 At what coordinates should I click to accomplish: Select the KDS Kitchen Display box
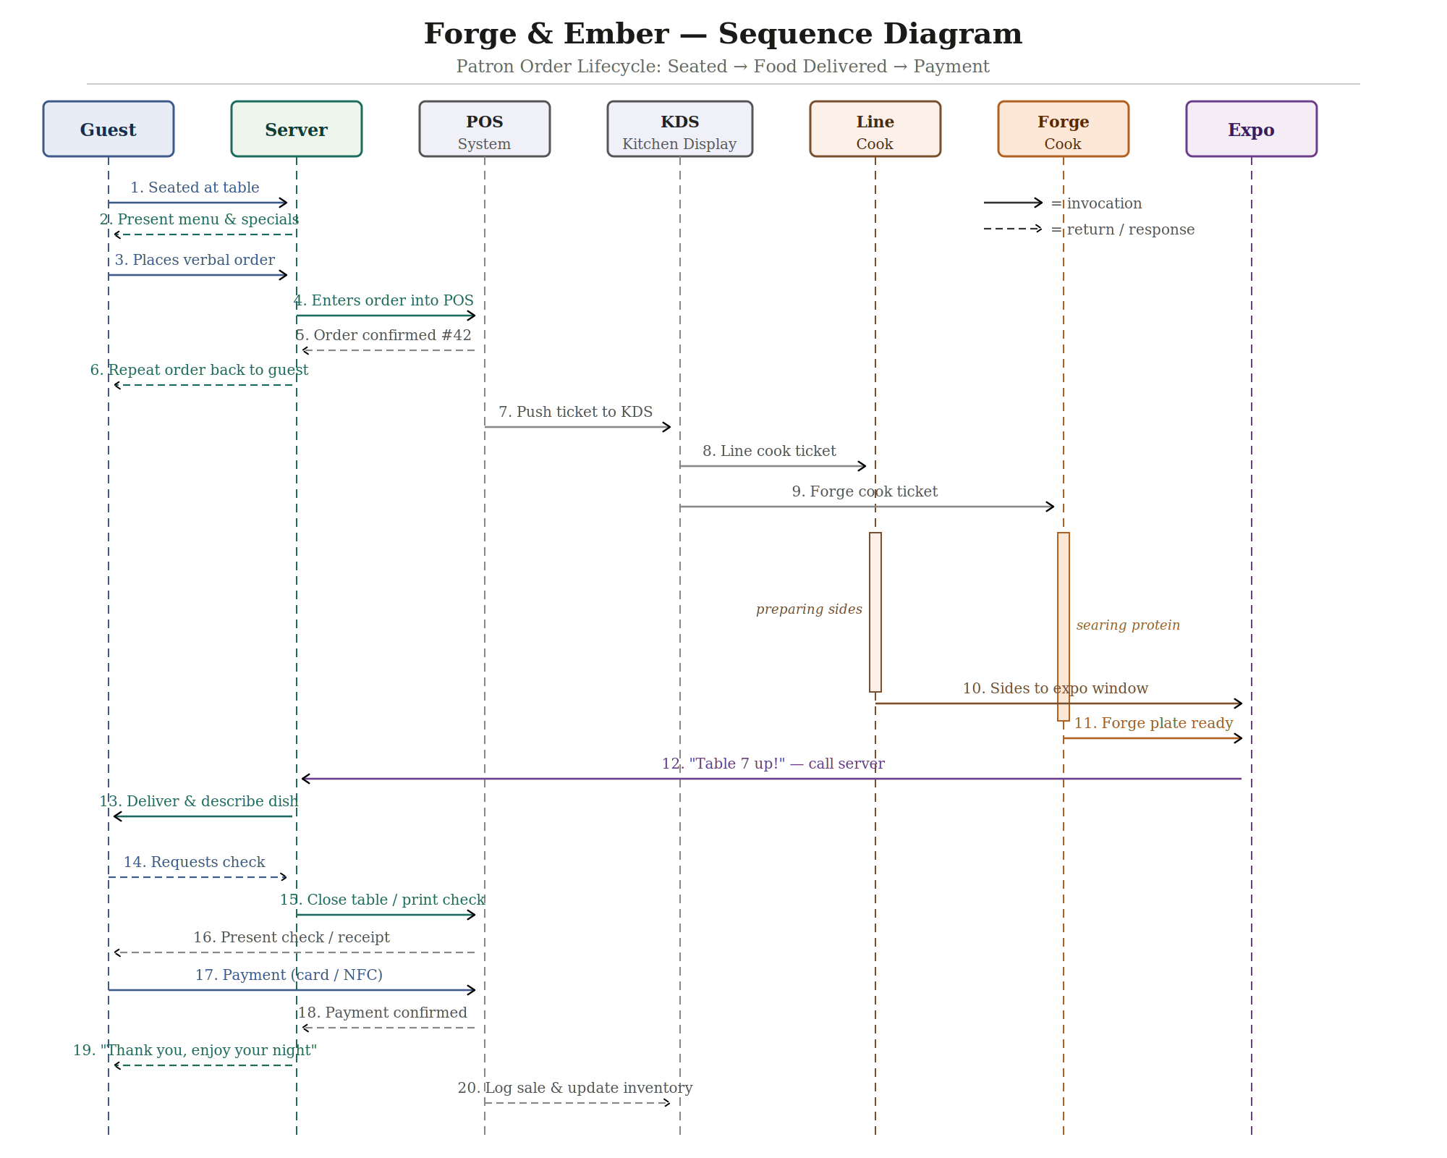(x=680, y=129)
